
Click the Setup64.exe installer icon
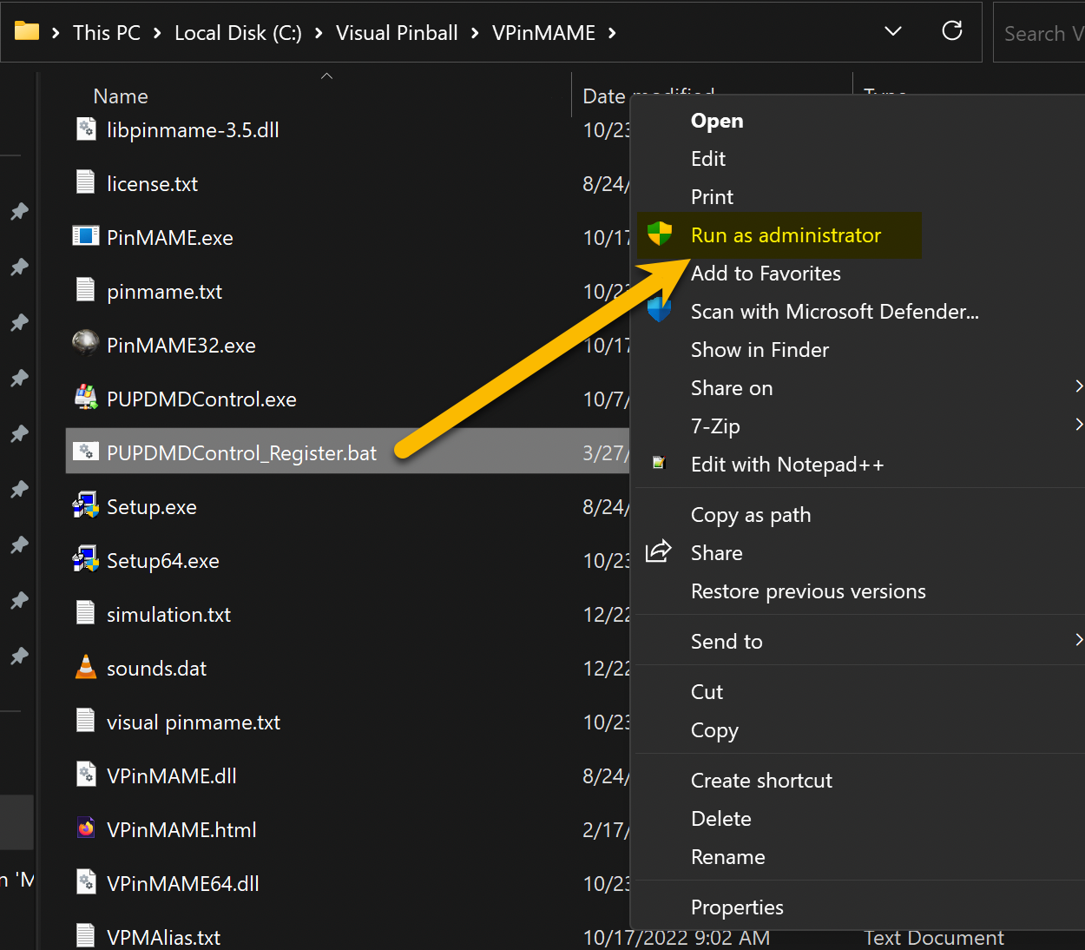[85, 560]
